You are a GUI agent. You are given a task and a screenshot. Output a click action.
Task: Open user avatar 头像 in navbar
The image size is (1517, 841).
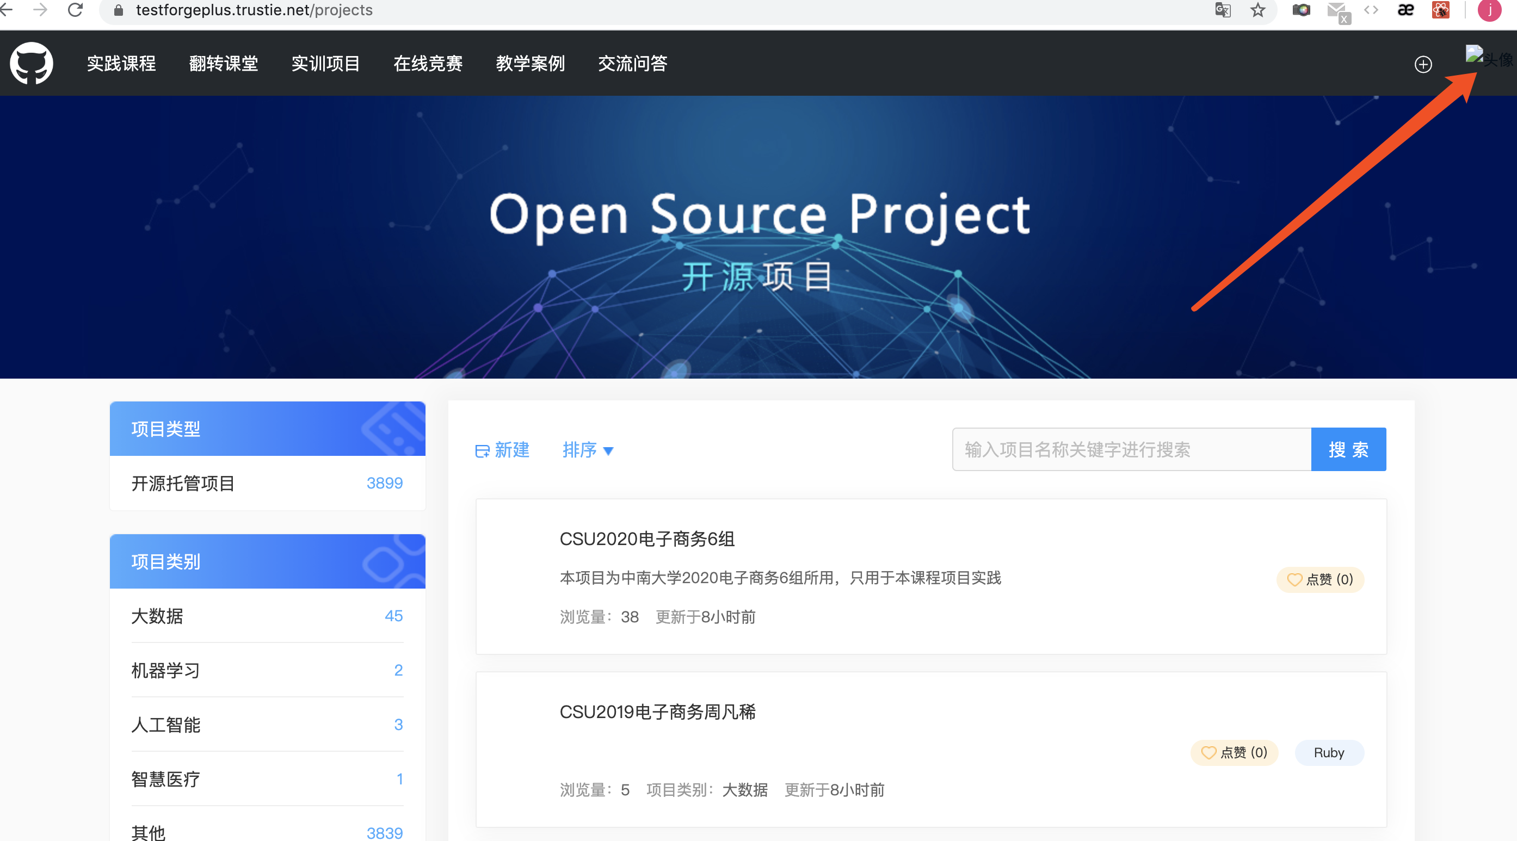[1489, 58]
